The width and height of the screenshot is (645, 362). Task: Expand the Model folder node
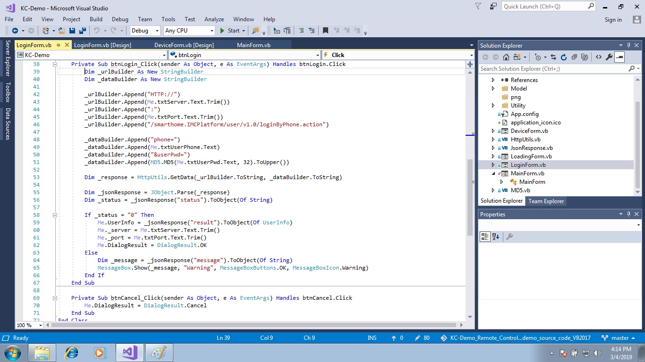pos(493,89)
